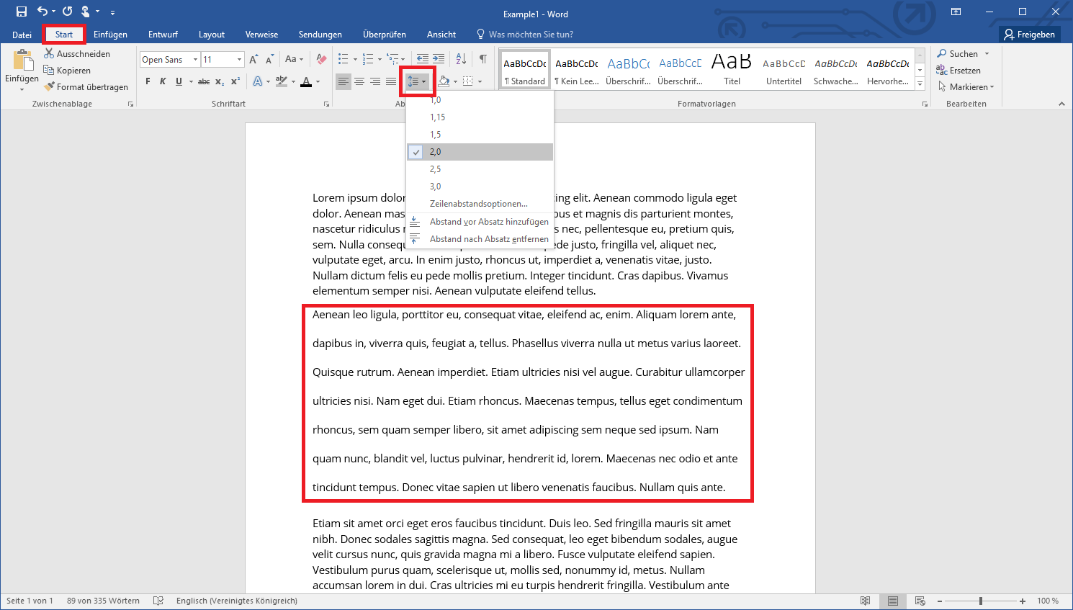Apply strikethrough (abc) formatting
1073x610 pixels.
(204, 82)
